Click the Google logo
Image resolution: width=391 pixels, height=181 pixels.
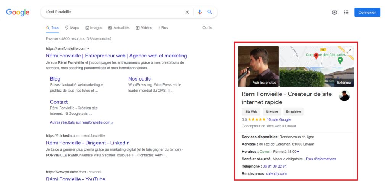click(18, 12)
